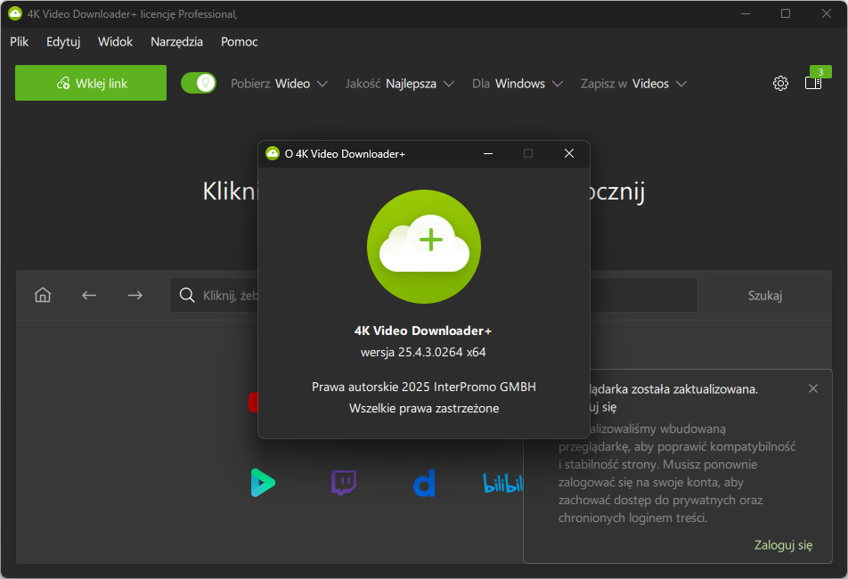The height and width of the screenshot is (579, 848).
Task: Click the app icon in About dialog title bar
Action: [x=273, y=153]
